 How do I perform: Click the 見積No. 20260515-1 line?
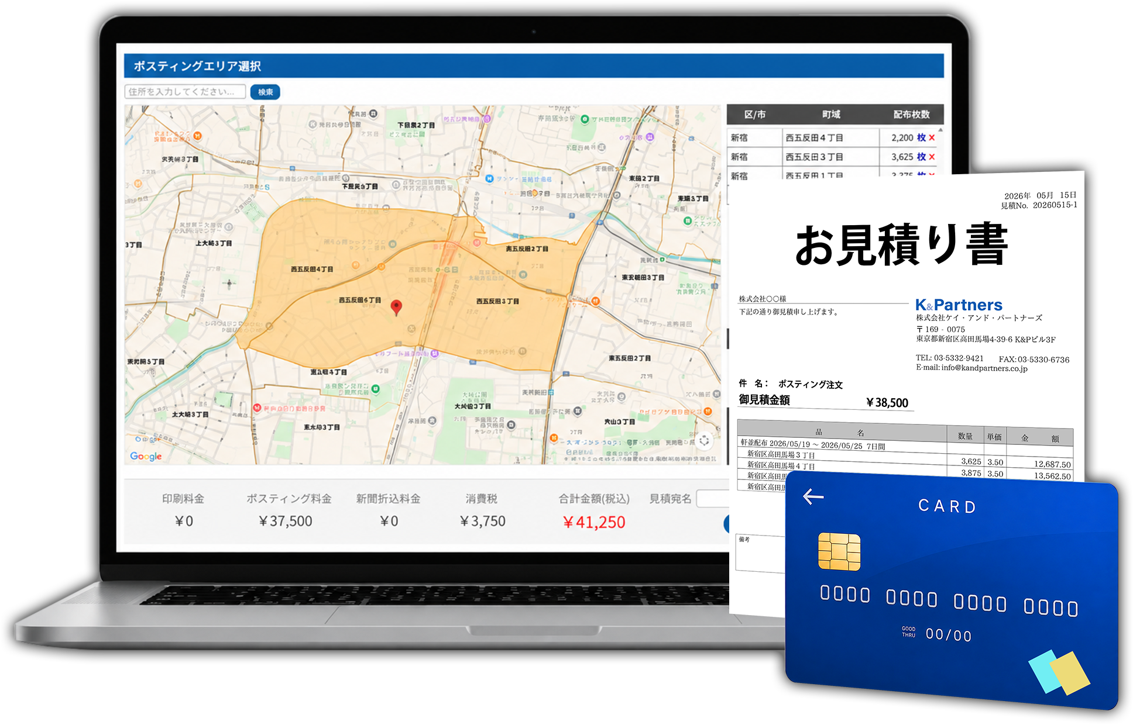1039,205
